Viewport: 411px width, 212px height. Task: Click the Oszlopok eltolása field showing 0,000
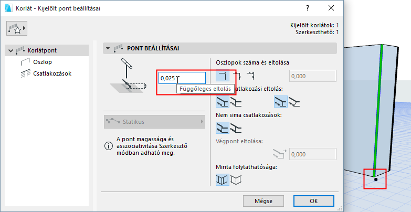tap(312, 76)
